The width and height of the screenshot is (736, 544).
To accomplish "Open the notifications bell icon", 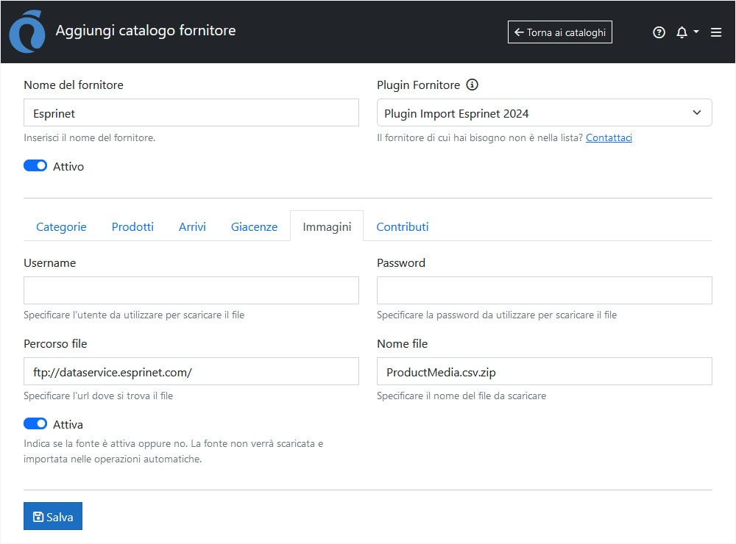I will click(x=682, y=32).
